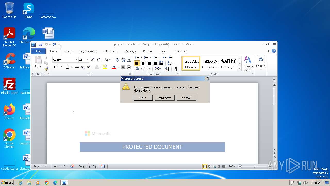Click the Subscript icon
Viewport: 330px width, 186px height.
point(82,67)
